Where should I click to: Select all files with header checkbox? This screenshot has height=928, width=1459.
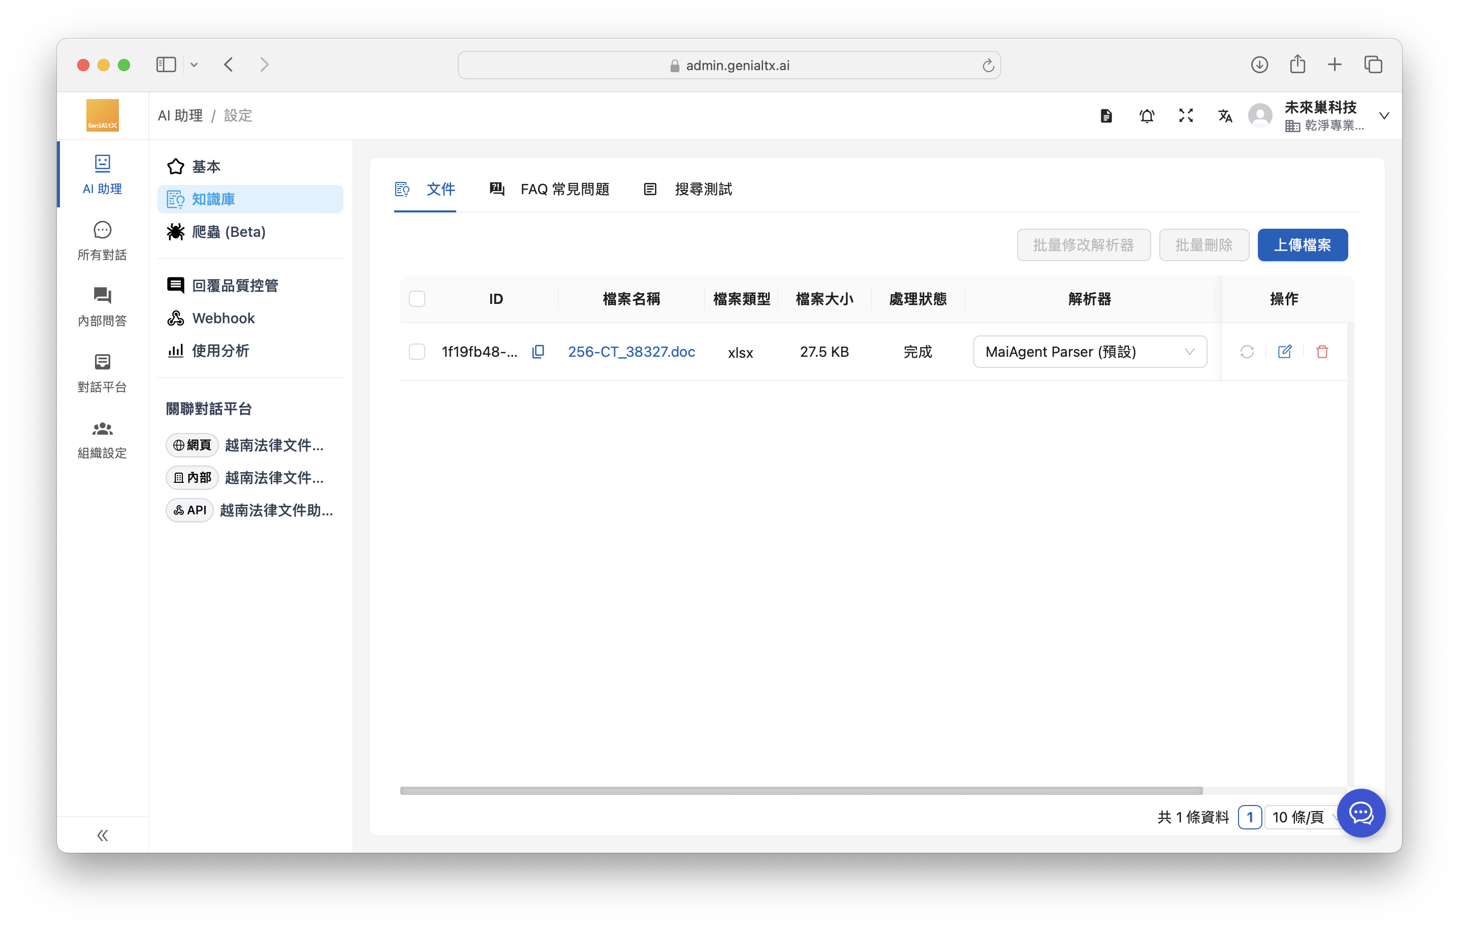[x=417, y=299]
